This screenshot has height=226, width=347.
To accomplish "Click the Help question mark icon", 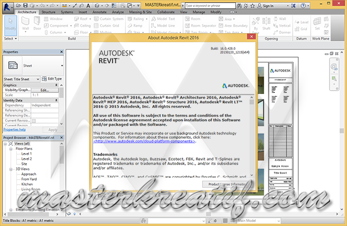I will click(303, 6).
